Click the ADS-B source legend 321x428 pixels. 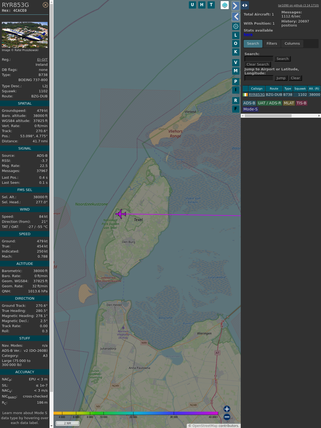pos(249,103)
